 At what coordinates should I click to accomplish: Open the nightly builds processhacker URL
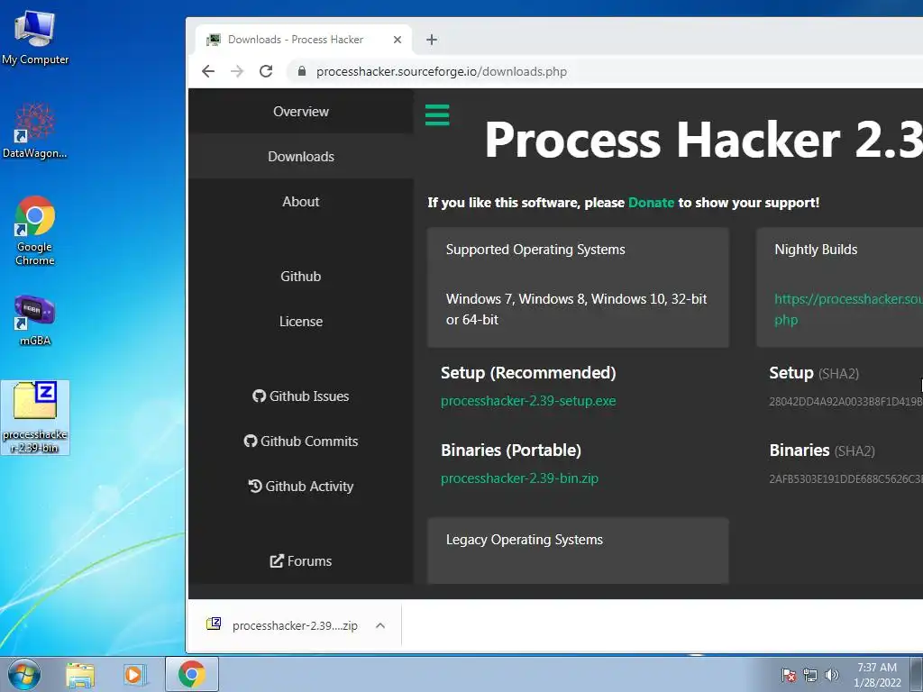point(848,309)
